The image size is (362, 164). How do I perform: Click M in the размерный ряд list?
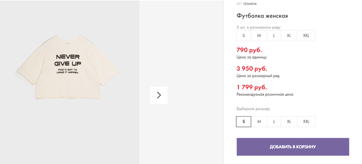(x=259, y=36)
